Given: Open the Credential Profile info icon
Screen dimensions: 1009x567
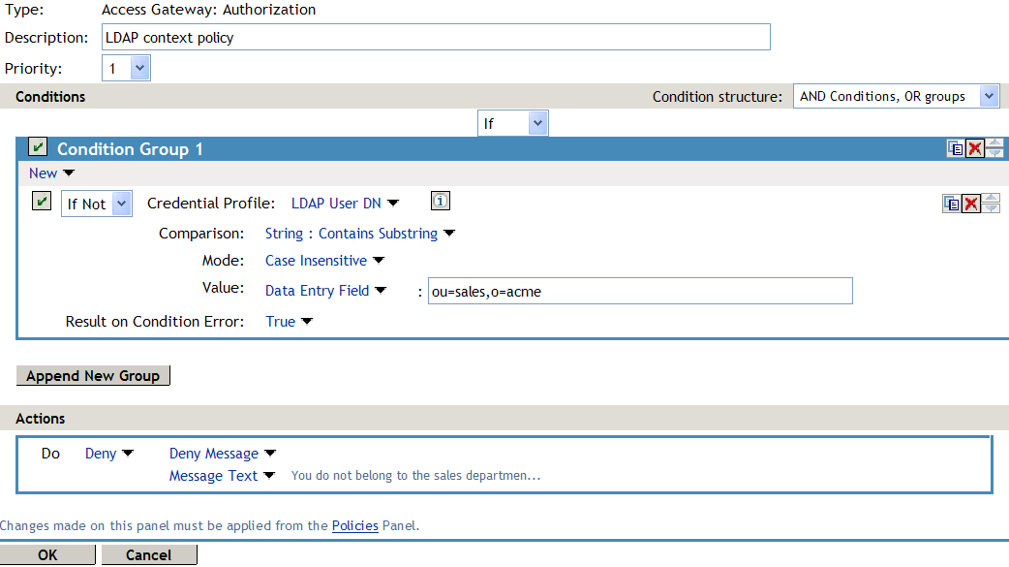Looking at the screenshot, I should coord(440,201).
